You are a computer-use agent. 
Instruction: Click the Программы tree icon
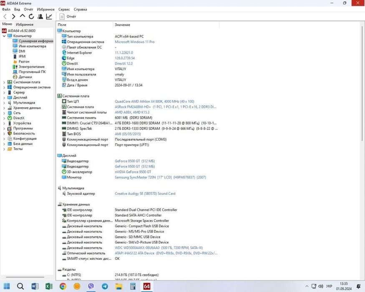pos(10,128)
